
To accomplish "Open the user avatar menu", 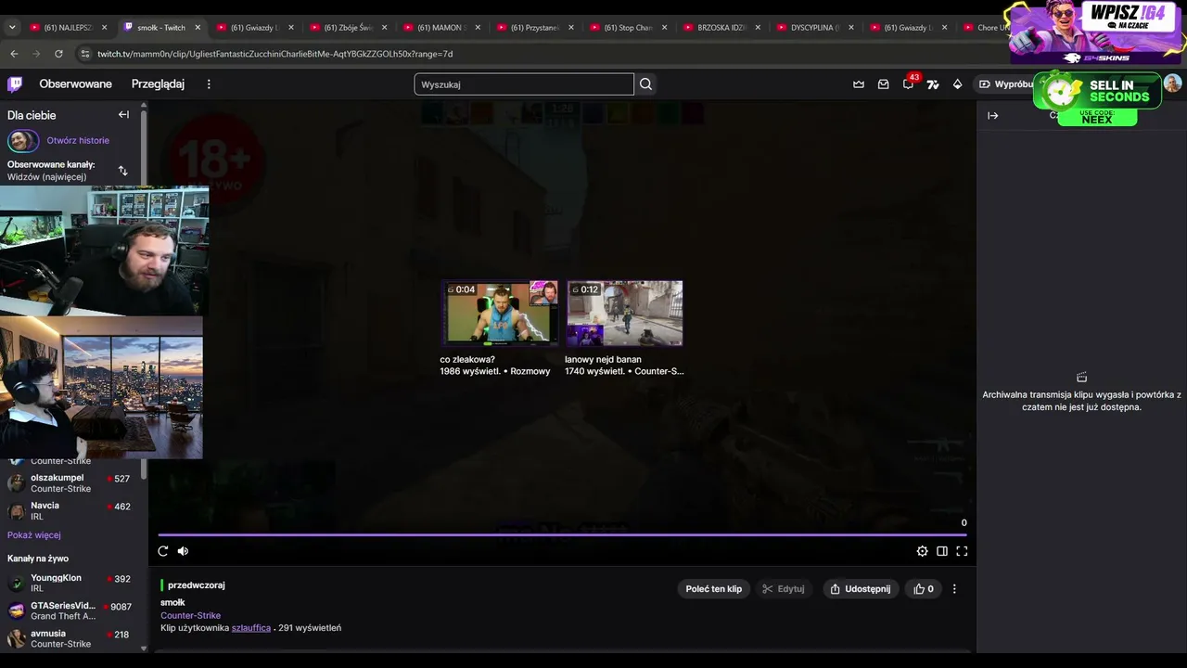I will click(1173, 84).
